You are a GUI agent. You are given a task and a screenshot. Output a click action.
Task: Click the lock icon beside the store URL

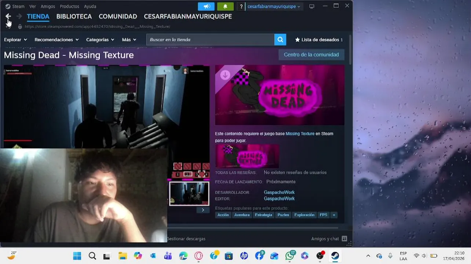pyautogui.click(x=20, y=26)
